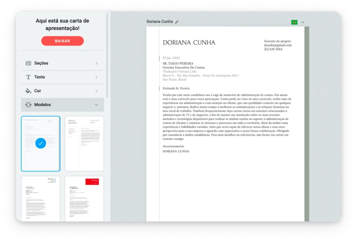The height and width of the screenshot is (242, 357).
Task: Open the language dropdown arrow beside flag
Action: point(303,22)
